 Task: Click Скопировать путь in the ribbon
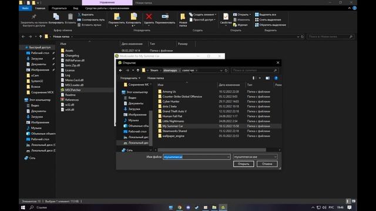click(91, 20)
